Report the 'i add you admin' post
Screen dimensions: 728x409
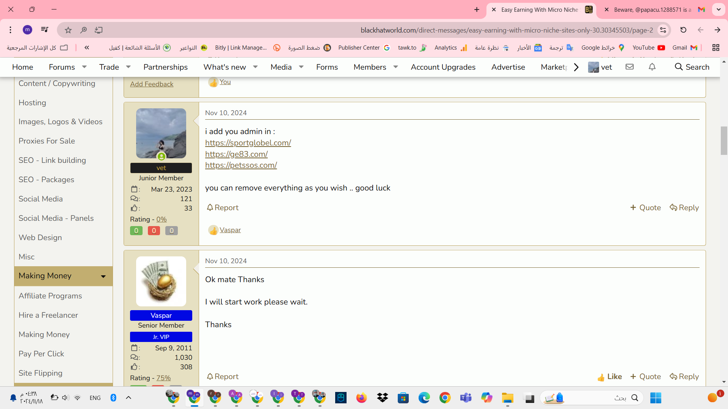(x=223, y=208)
